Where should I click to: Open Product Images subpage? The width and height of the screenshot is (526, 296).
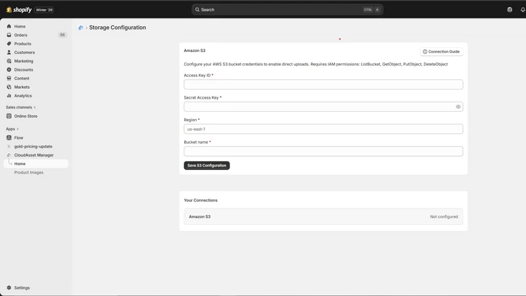28,172
